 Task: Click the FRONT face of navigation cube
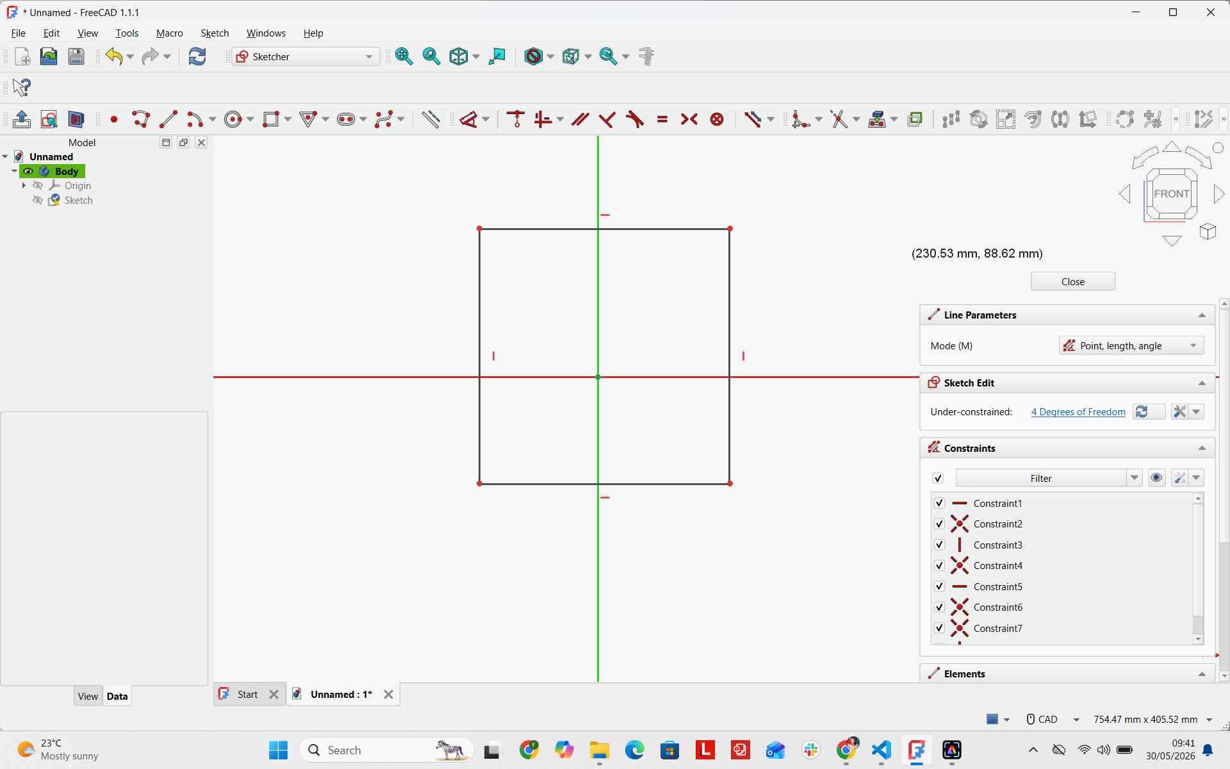[1171, 194]
